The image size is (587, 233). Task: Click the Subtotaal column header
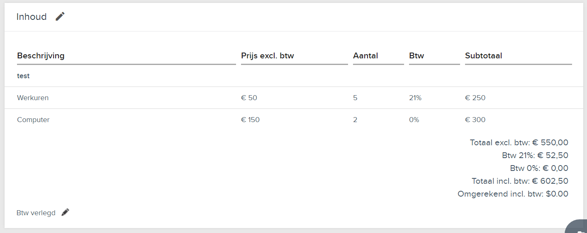coord(483,55)
